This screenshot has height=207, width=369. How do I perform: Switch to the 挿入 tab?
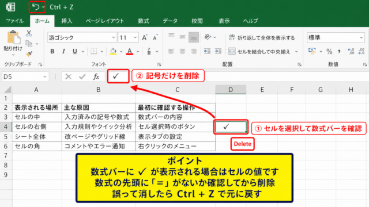[67, 21]
